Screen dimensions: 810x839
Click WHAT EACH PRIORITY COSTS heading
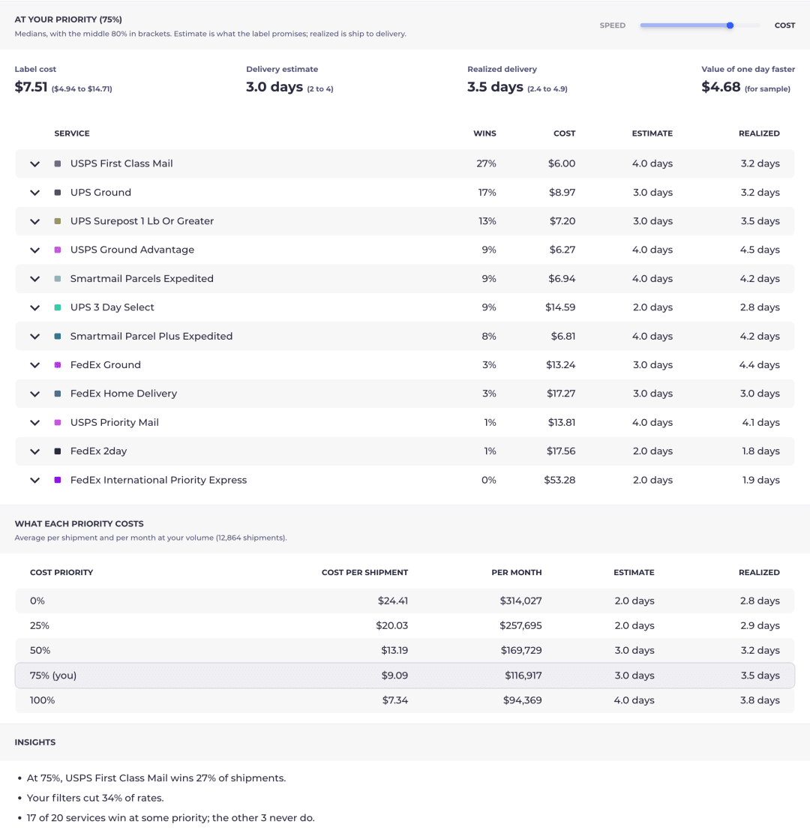click(79, 524)
